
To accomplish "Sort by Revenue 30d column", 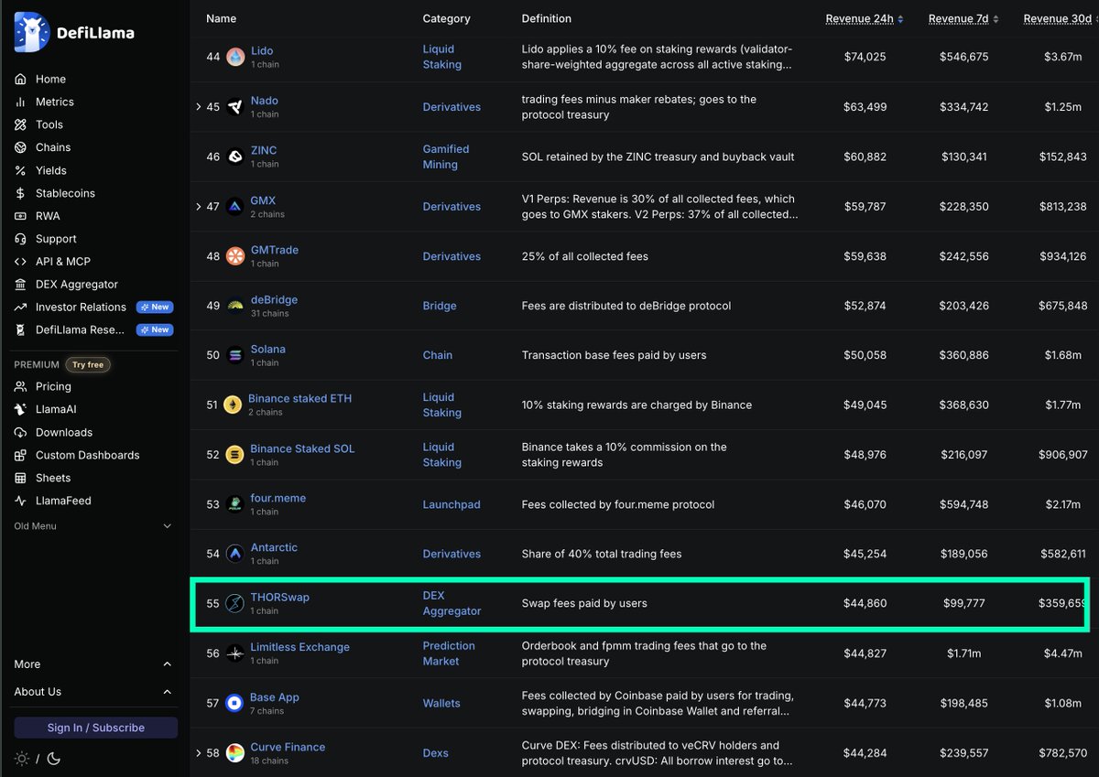I will (1061, 18).
